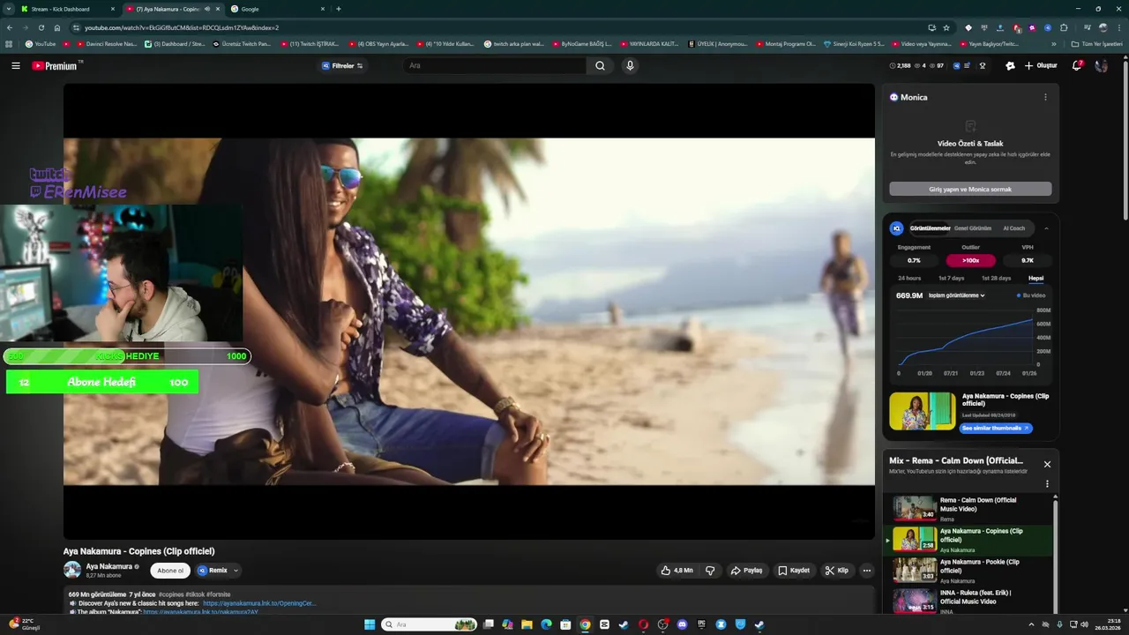Switch to the Google browser tab
The width and height of the screenshot is (1129, 635).
tap(278, 9)
